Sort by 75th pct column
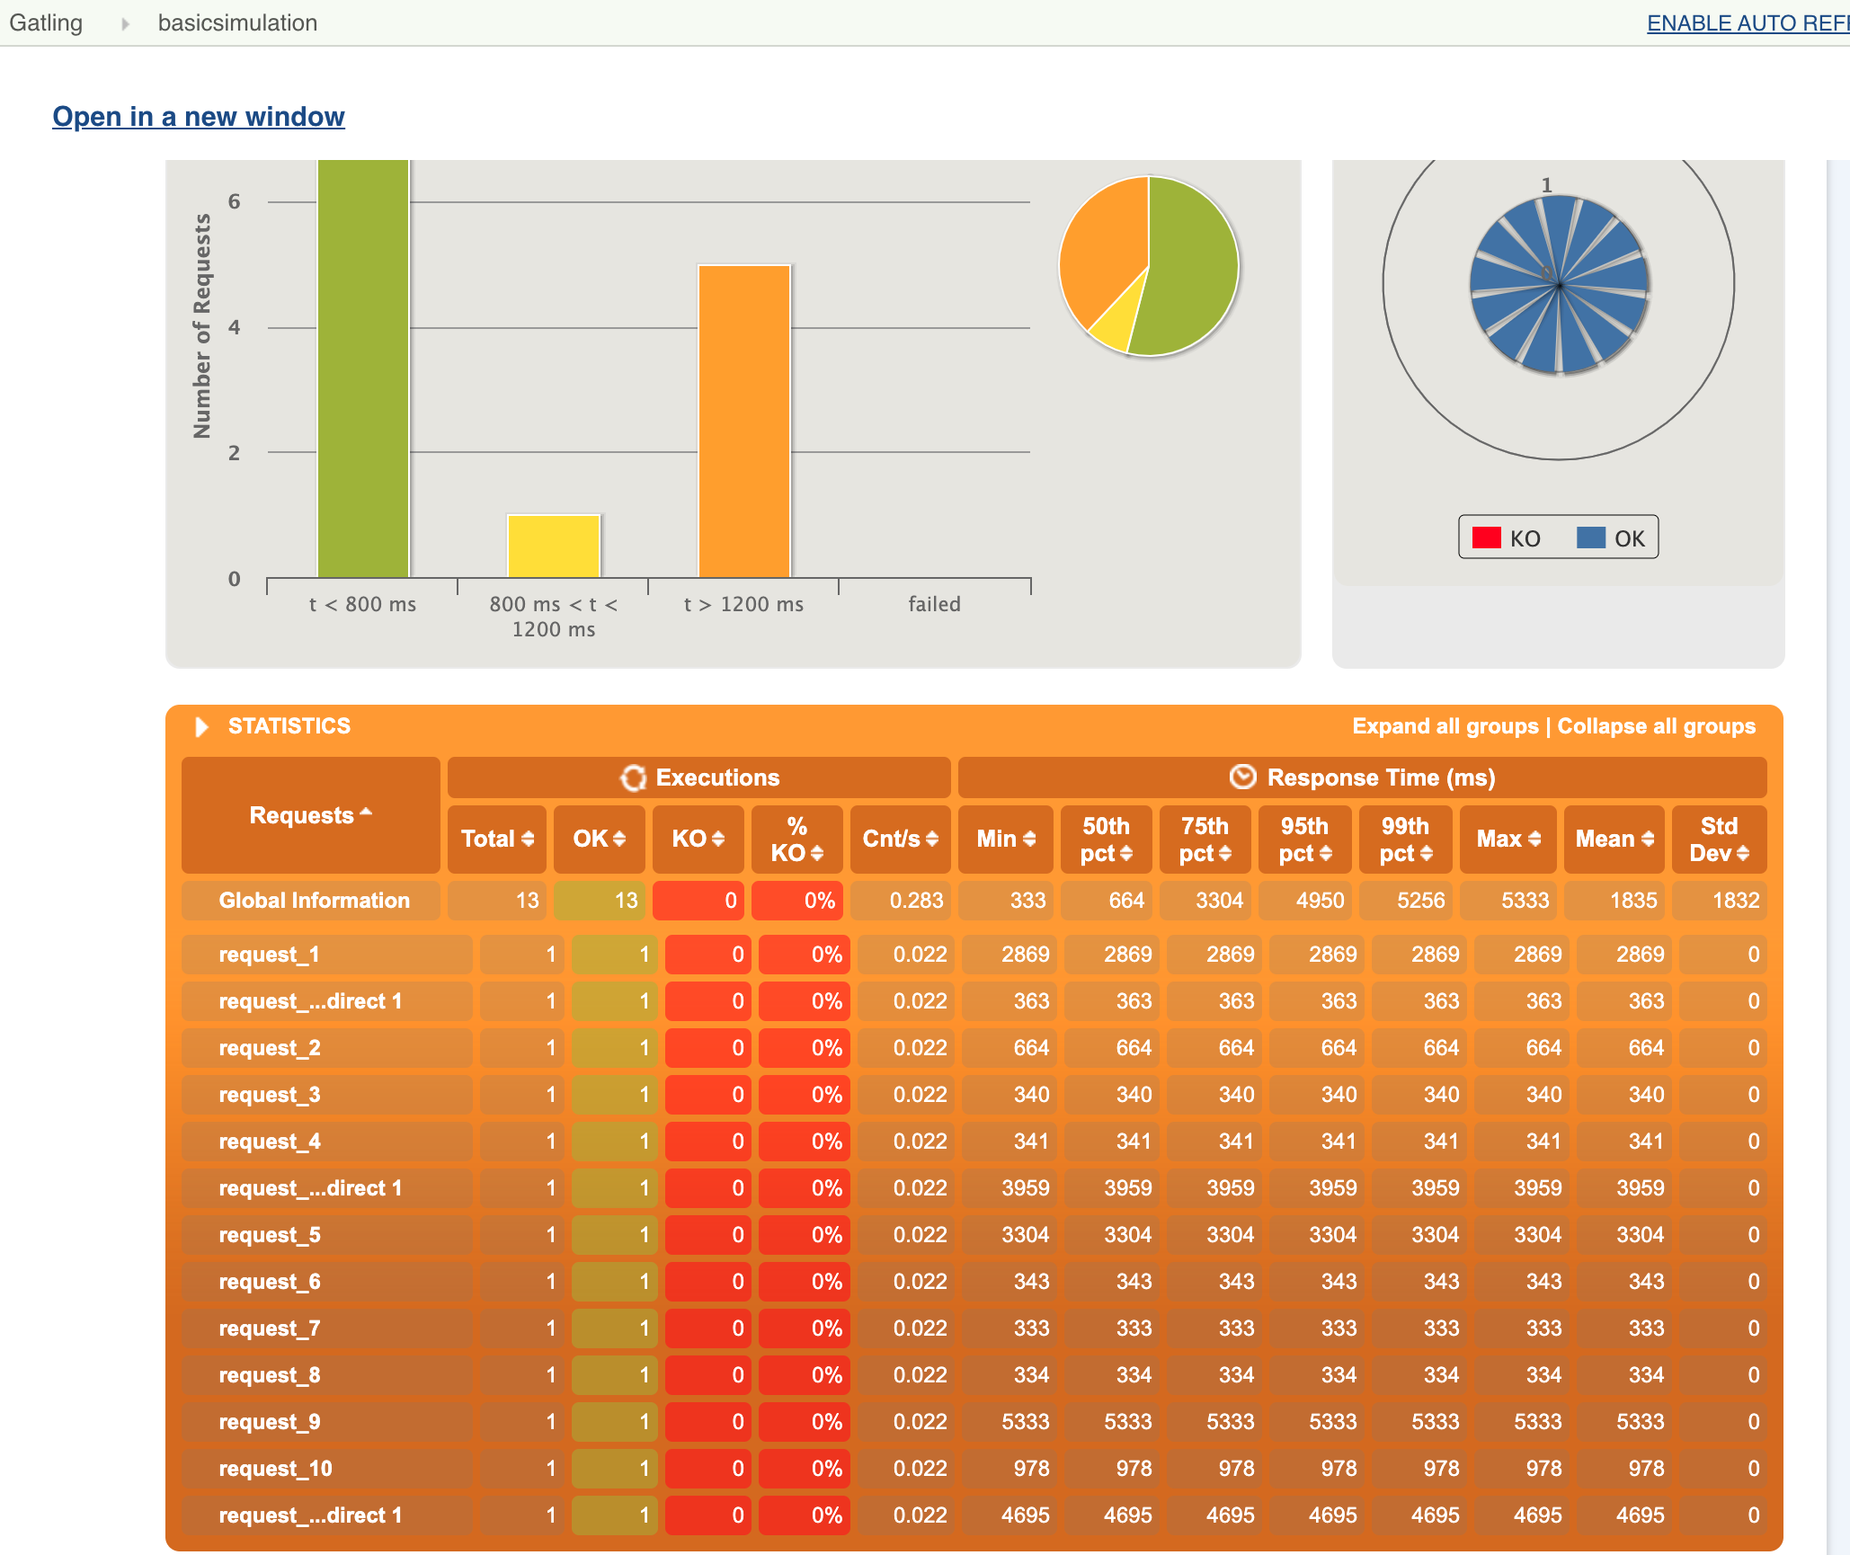The width and height of the screenshot is (1850, 1555). tap(1205, 839)
